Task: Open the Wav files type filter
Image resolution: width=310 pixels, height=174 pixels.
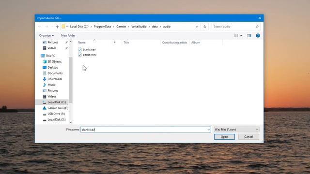Action: pos(236,130)
